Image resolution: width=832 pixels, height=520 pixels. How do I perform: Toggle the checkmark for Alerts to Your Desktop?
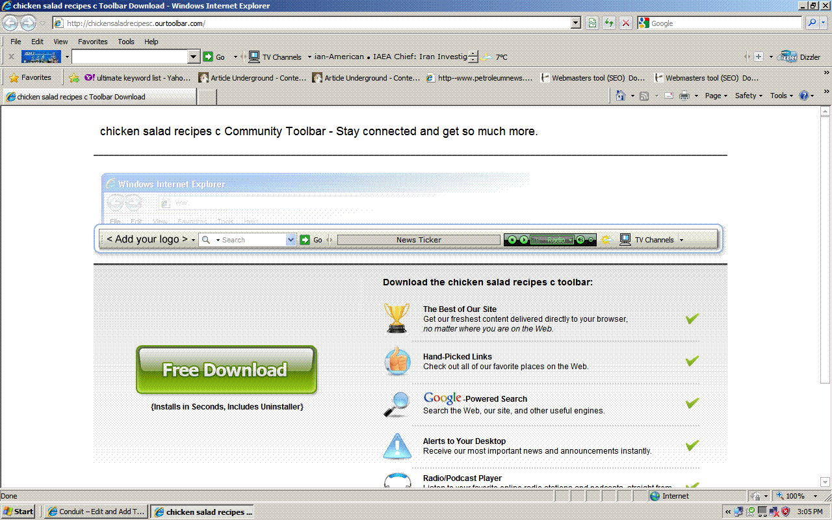pos(692,445)
